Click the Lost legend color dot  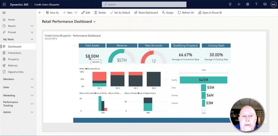[96, 69]
